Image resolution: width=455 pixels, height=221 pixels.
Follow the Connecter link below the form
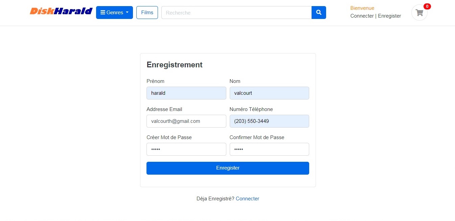[247, 199]
